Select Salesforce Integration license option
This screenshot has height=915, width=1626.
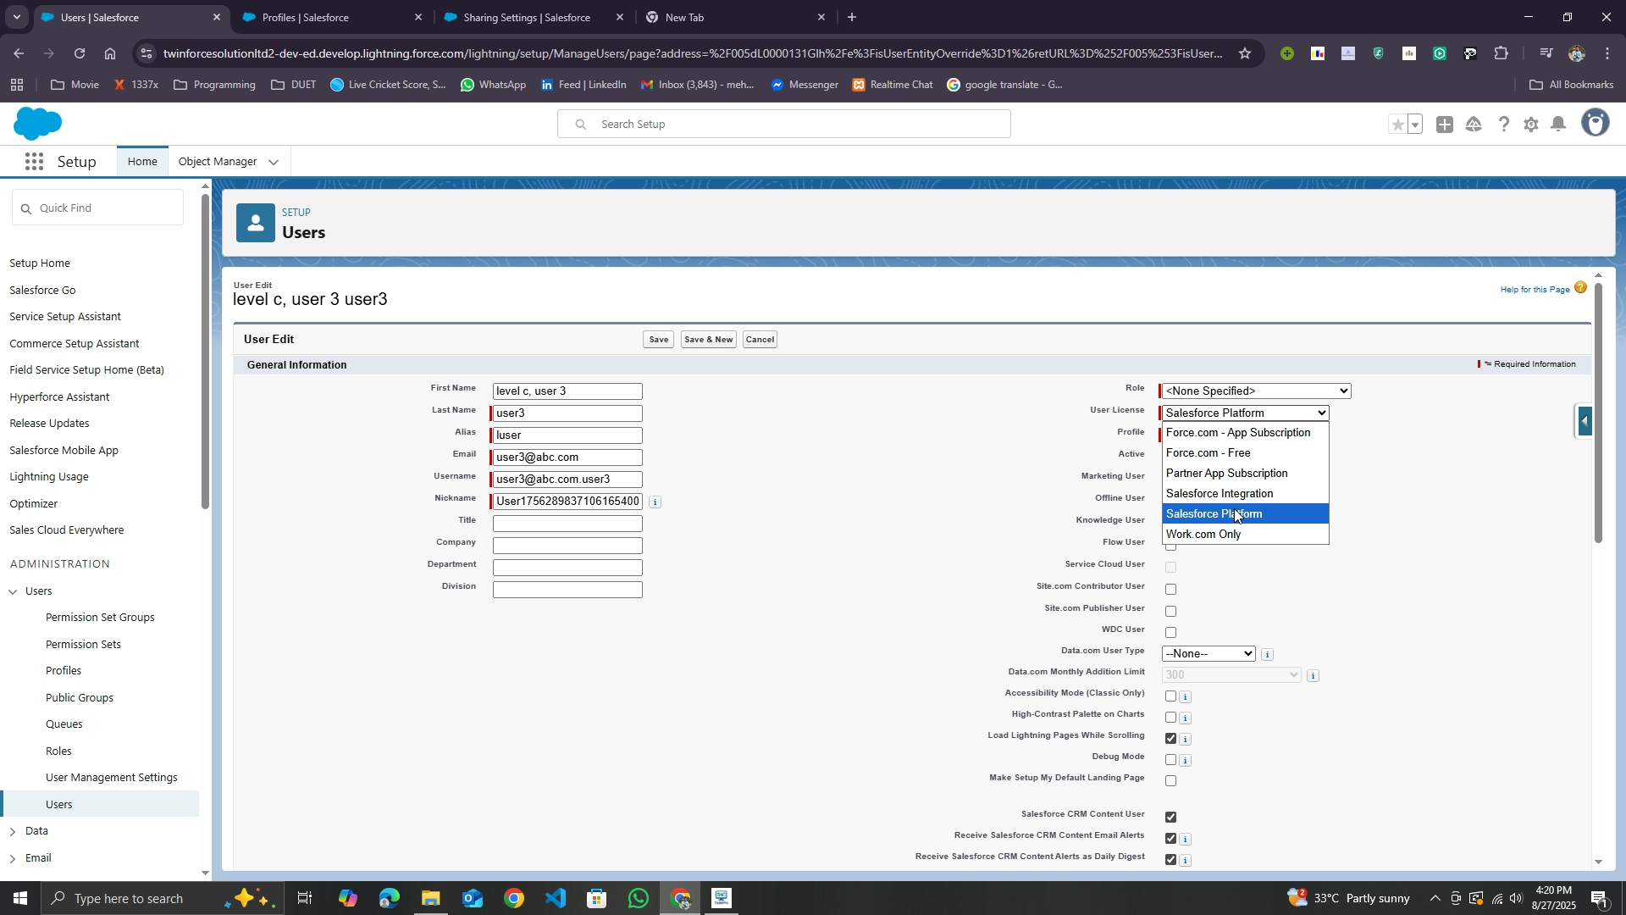pos(1219,494)
